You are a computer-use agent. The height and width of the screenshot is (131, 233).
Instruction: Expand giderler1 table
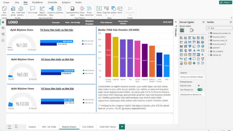(208, 48)
